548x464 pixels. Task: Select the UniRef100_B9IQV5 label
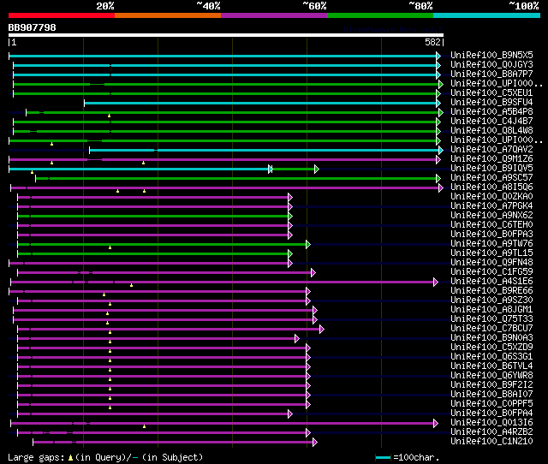491,169
